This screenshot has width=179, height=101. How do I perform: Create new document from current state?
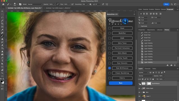click(168, 65)
